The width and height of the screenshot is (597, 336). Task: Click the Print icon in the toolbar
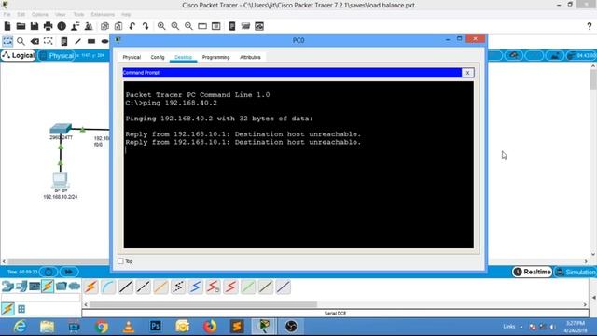coord(48,26)
